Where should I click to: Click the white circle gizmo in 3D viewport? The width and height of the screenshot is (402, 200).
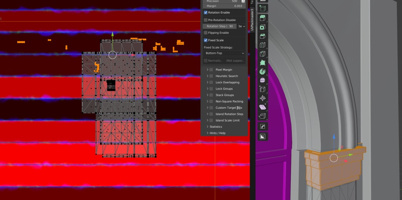334,158
